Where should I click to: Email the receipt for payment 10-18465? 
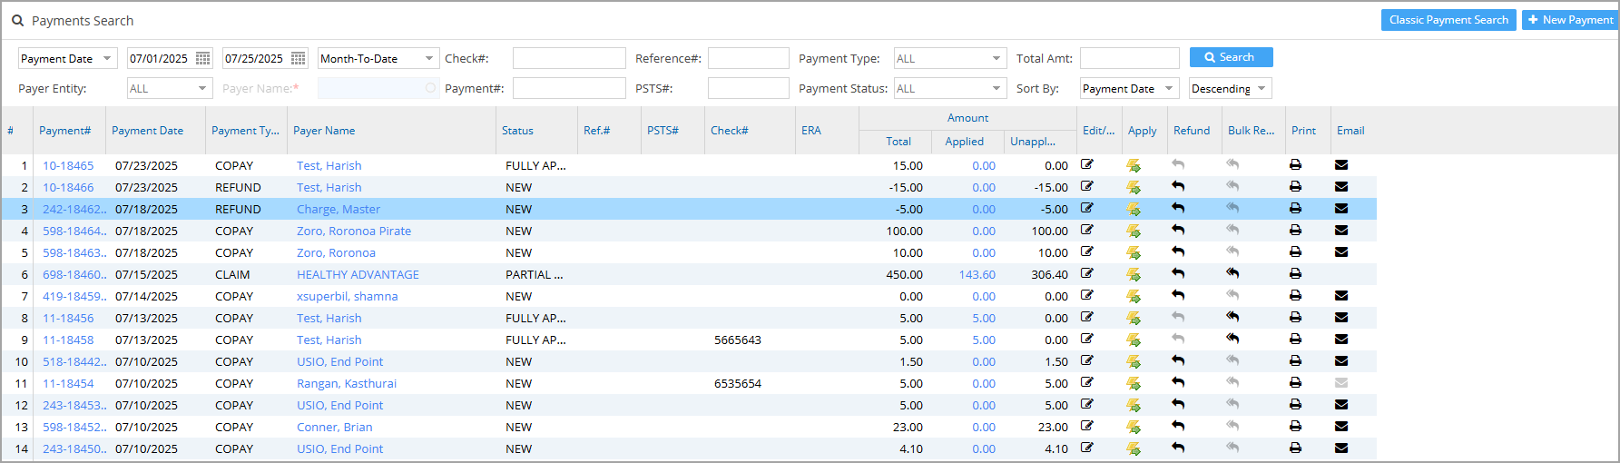[x=1341, y=165]
